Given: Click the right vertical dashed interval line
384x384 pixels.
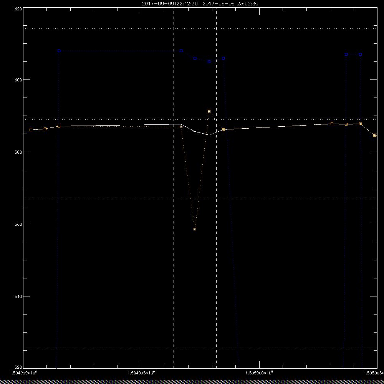Looking at the screenshot, I should click(216, 188).
